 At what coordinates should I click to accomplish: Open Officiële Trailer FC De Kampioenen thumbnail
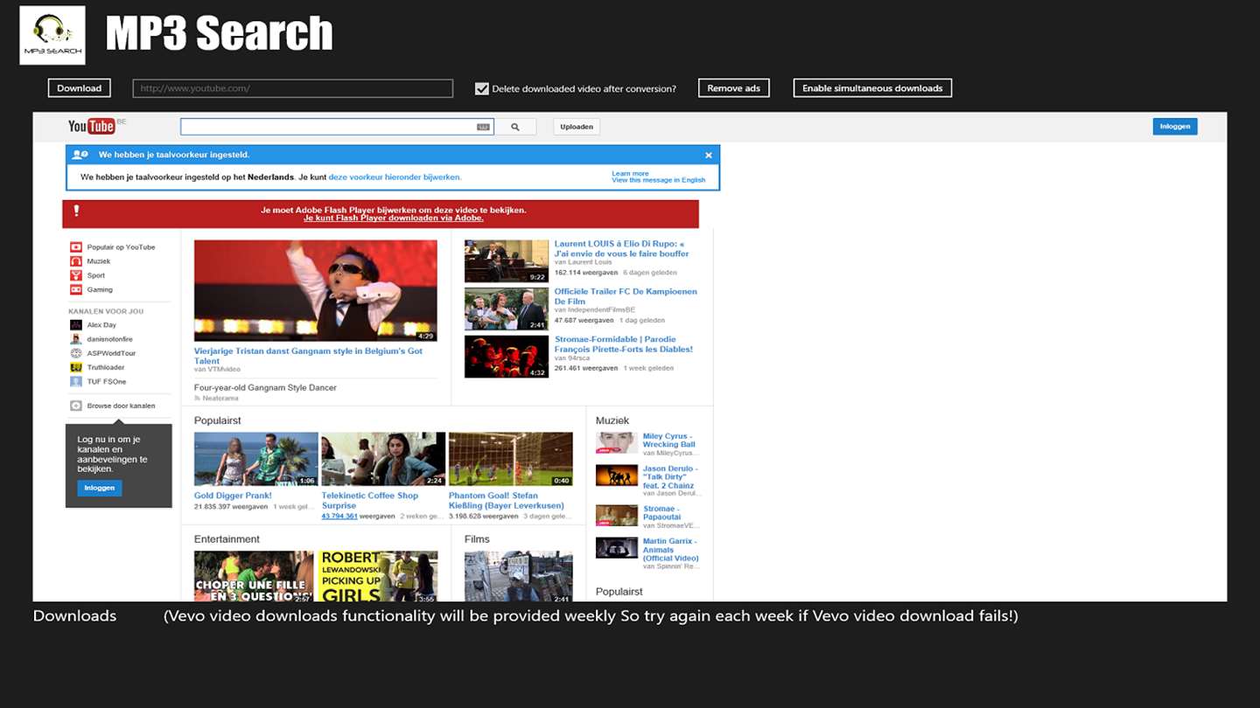point(507,309)
